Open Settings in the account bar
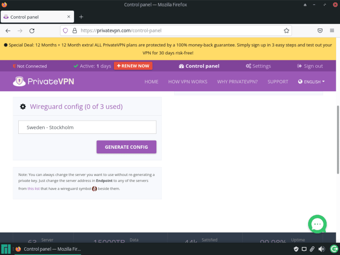The height and width of the screenshot is (255, 340). [x=258, y=66]
